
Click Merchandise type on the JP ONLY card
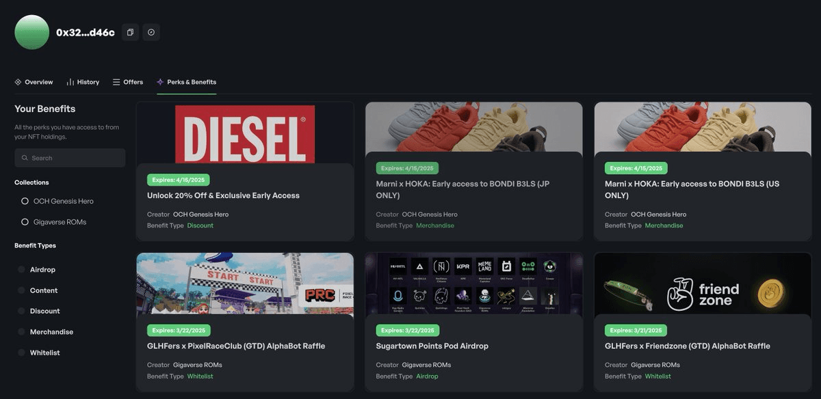[435, 225]
